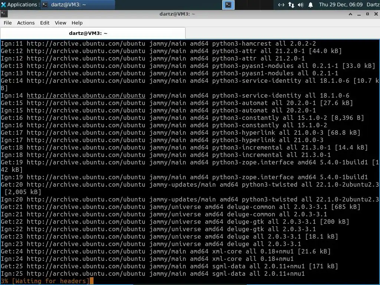Open the Dartz user menu in the panel

pyautogui.click(x=373, y=4)
